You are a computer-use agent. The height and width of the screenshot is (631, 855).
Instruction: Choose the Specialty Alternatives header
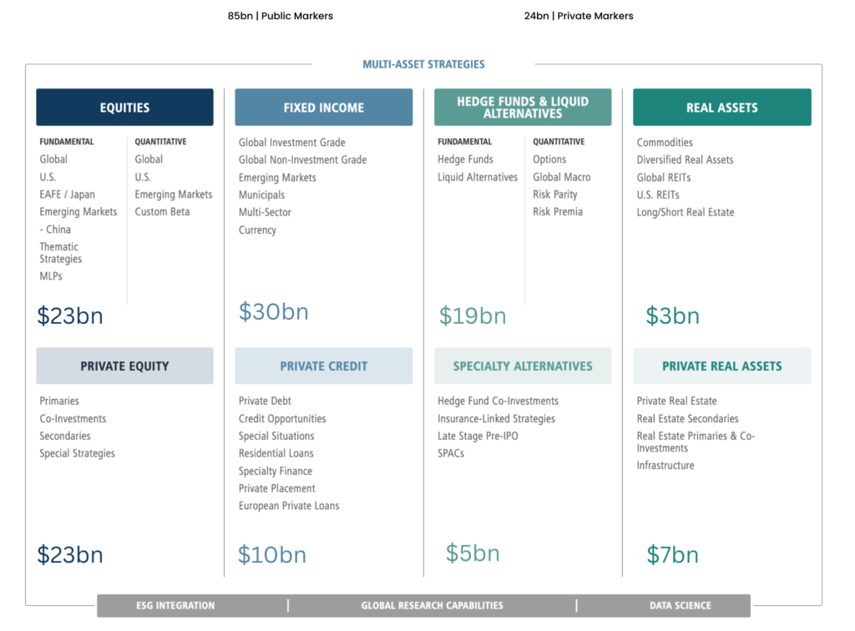(523, 366)
